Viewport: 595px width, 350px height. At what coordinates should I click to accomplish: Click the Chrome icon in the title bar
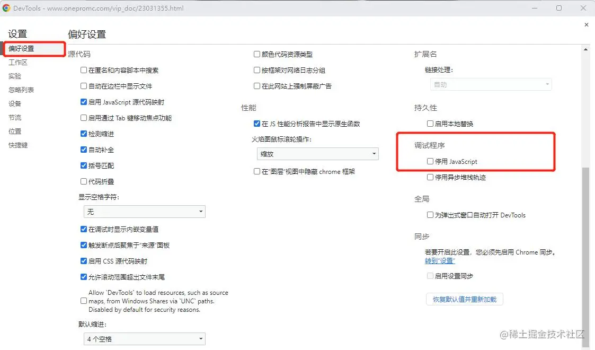(6, 8)
